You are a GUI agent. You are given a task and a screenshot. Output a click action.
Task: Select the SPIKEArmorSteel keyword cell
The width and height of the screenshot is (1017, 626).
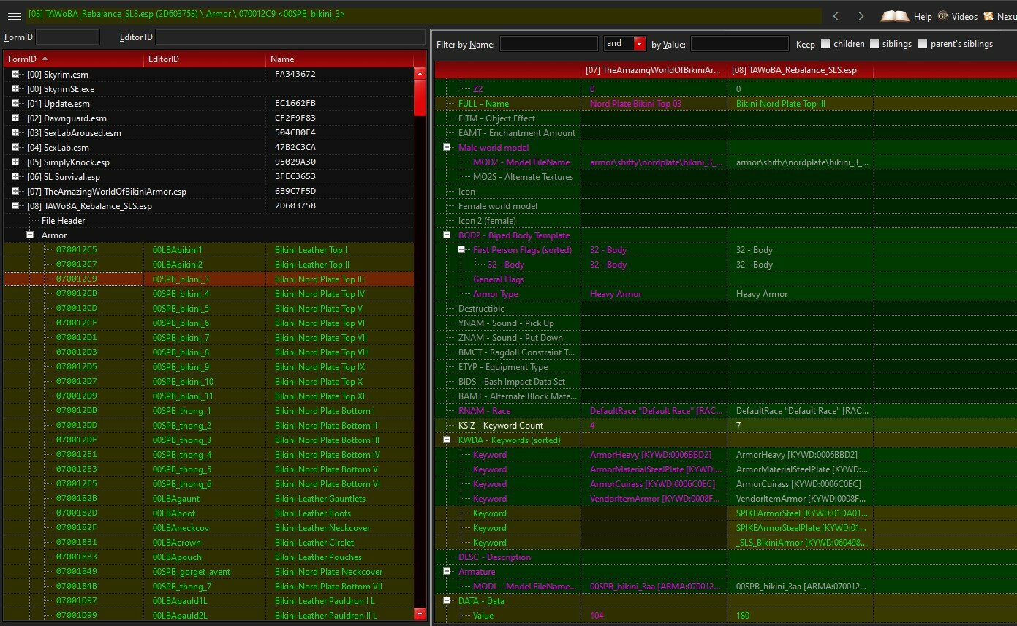click(801, 513)
